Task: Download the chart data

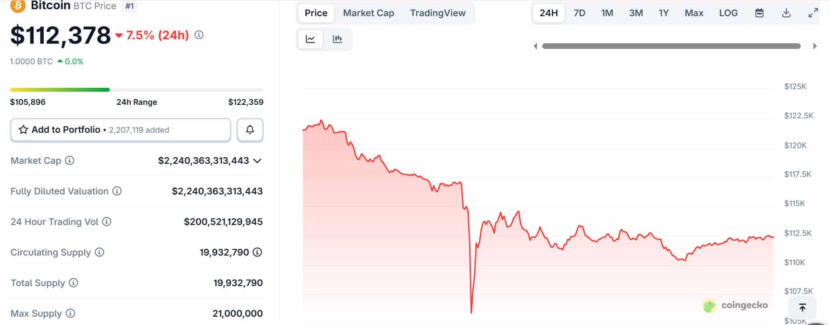Action: pyautogui.click(x=786, y=13)
